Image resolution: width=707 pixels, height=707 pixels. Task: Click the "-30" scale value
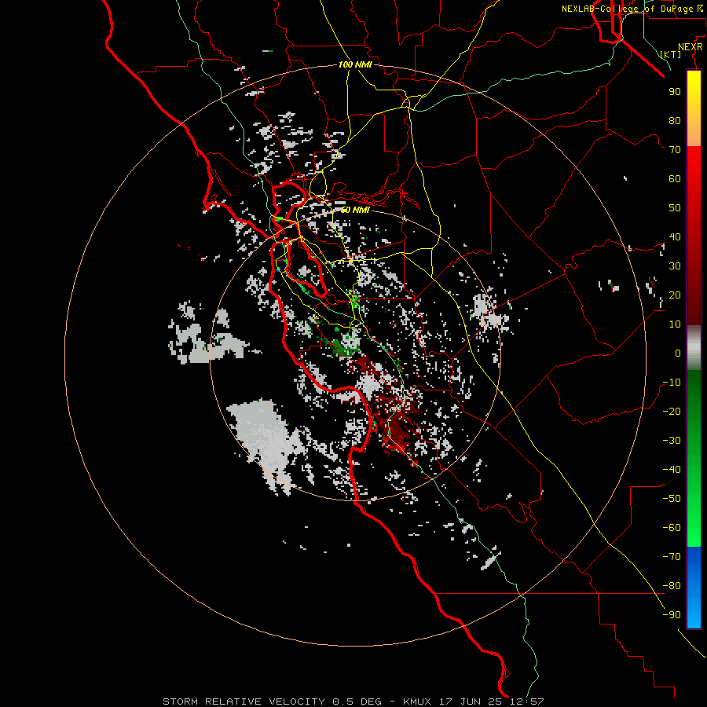(672, 441)
